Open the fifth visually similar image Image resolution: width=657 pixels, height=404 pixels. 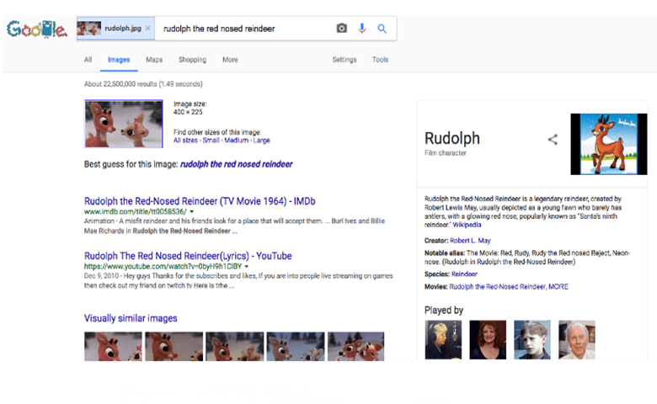pyautogui.click(x=355, y=346)
